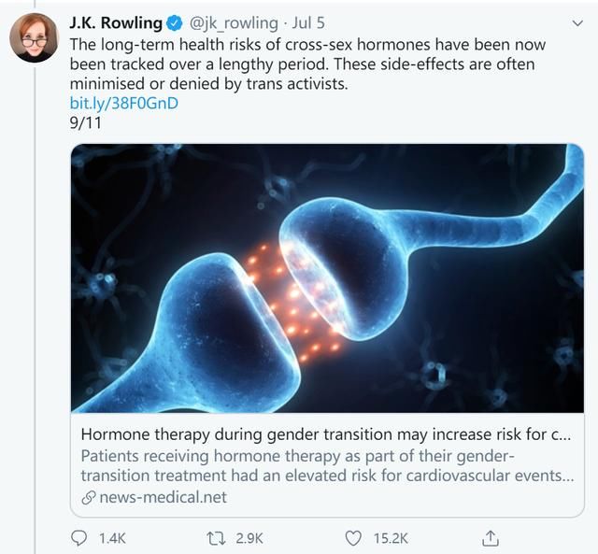Retweet this tweet using the arrows icon

pos(216,538)
